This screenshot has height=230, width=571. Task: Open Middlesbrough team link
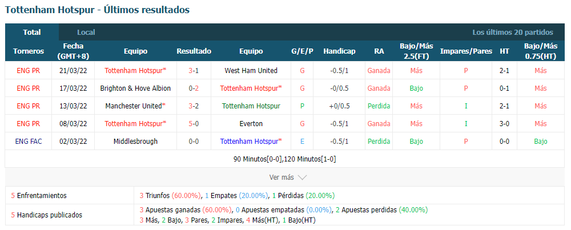pos(135,141)
